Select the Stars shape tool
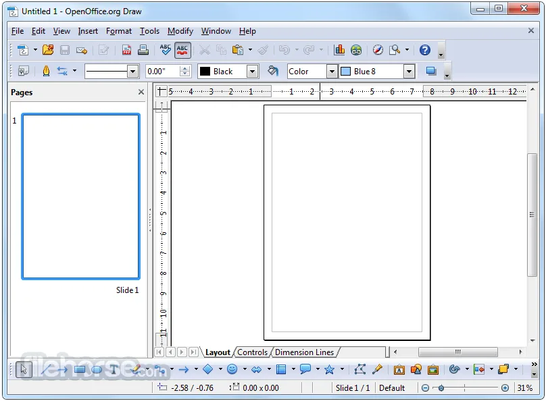This screenshot has width=546, height=401. [x=329, y=369]
